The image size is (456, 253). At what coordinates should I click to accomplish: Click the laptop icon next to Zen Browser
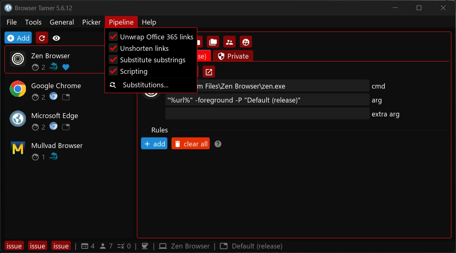[x=163, y=246]
